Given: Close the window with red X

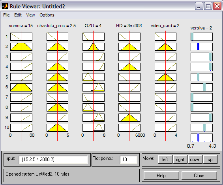Looking at the screenshot, I should 217,6.
